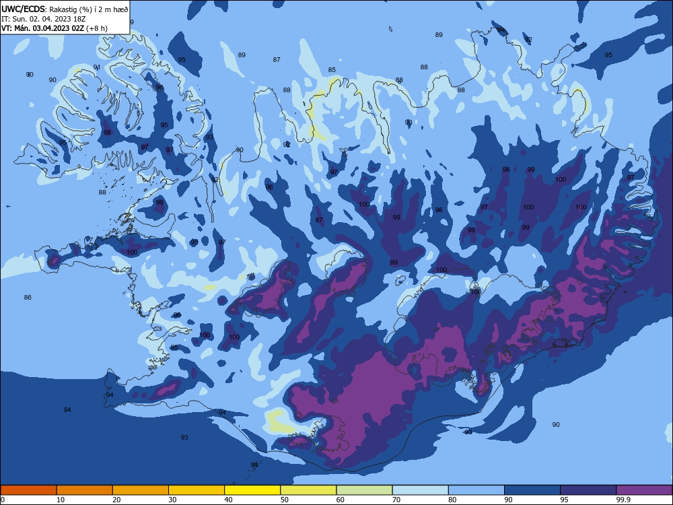The image size is (673, 505).
Task: Select the bright yellow 40–50 legend swatch
Action: pyautogui.click(x=252, y=490)
